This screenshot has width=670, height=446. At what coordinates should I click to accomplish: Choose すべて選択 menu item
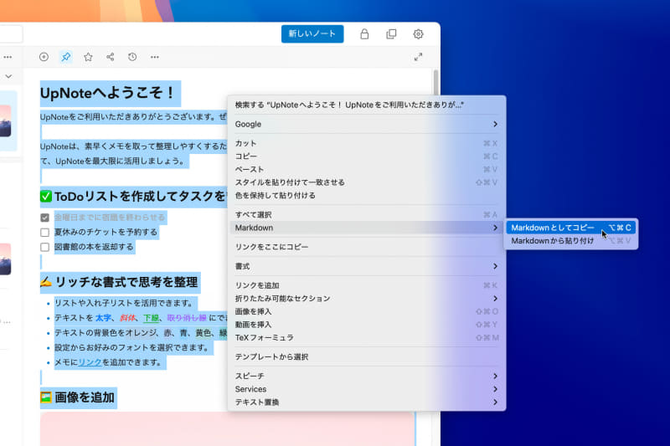pyautogui.click(x=367, y=215)
